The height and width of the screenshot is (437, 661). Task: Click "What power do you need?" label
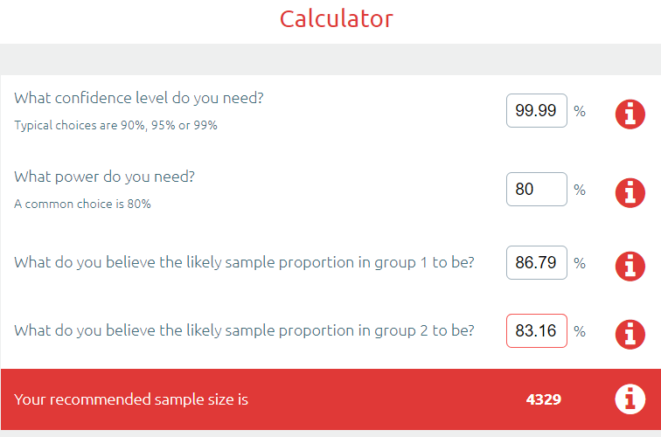click(105, 177)
